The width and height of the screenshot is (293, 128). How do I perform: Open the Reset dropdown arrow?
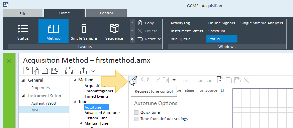tap(159, 39)
